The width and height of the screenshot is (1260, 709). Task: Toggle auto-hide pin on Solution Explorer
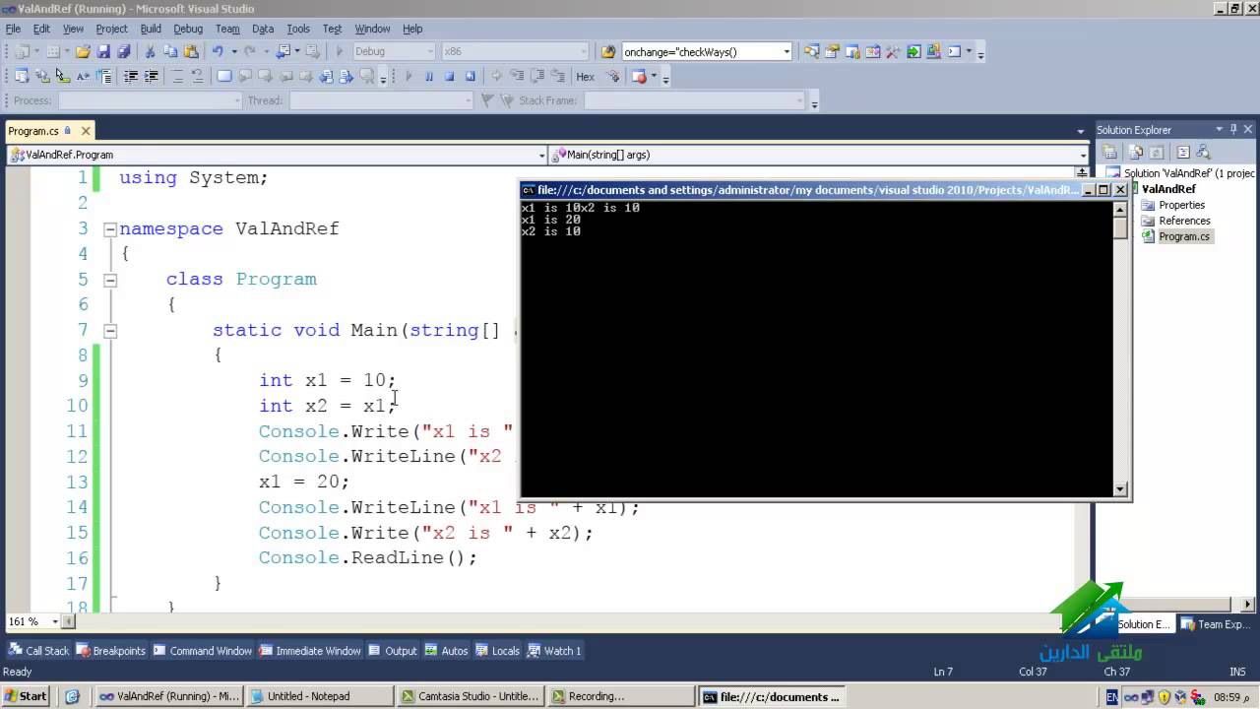click(1233, 129)
